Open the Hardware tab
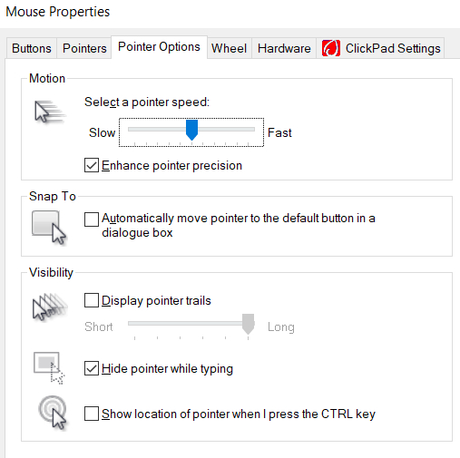This screenshot has height=458, width=460. [x=284, y=48]
